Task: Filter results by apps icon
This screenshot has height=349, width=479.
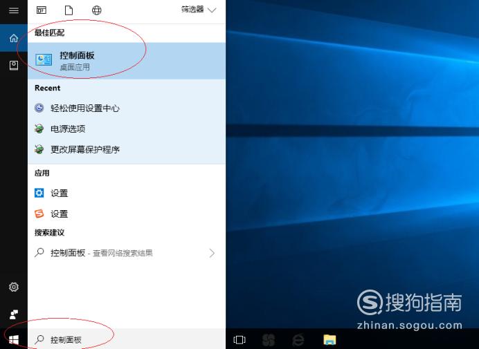Action: coord(42,10)
